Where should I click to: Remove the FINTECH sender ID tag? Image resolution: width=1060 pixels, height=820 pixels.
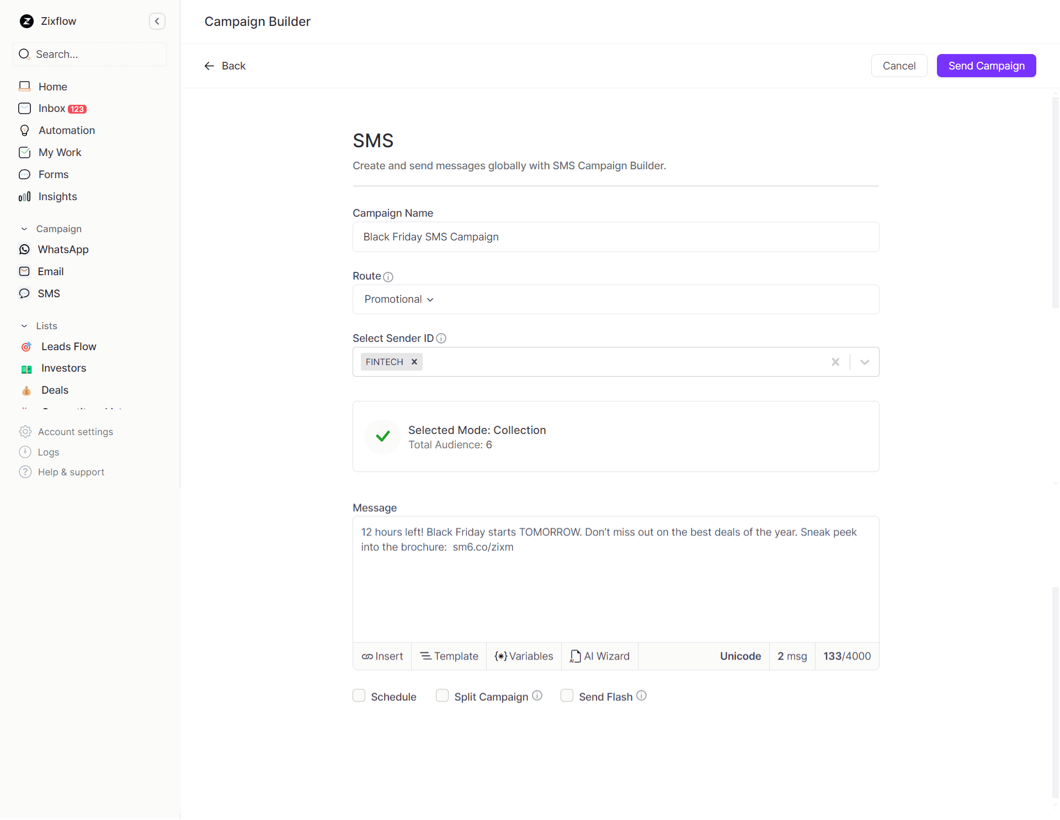pyautogui.click(x=414, y=362)
